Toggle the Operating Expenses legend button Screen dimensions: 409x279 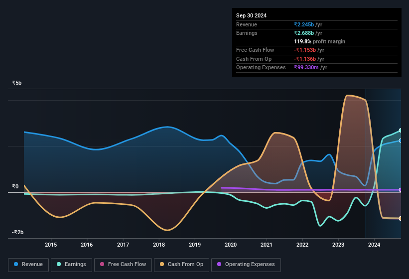point(246,265)
